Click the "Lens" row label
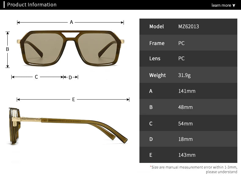Image resolution: width=241 pixels, height=183 pixels. tap(155, 58)
